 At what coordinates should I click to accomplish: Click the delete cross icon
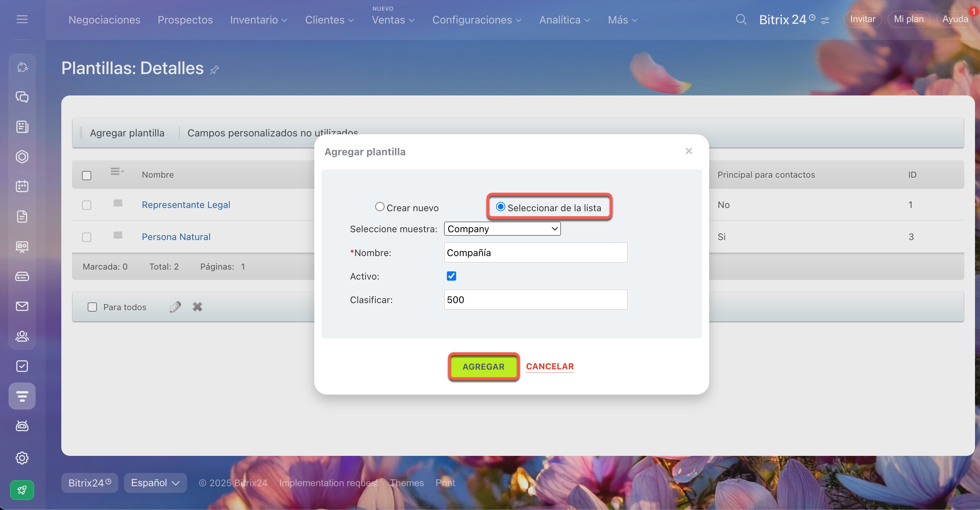coord(197,307)
